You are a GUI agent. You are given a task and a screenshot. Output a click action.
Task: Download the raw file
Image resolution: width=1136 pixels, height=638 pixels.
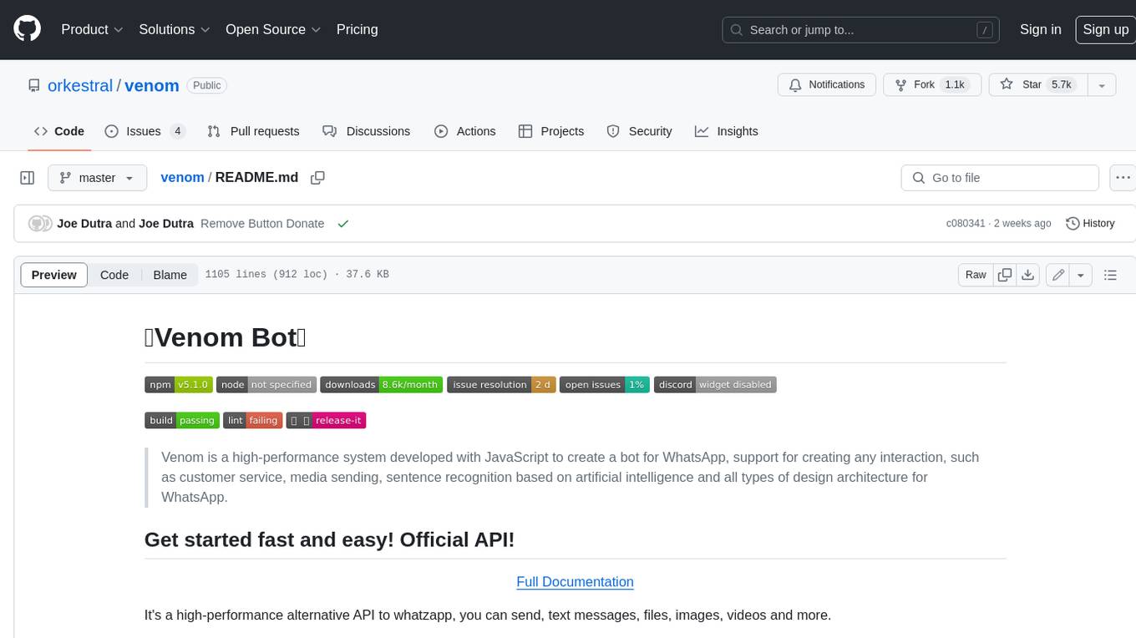coord(1028,275)
